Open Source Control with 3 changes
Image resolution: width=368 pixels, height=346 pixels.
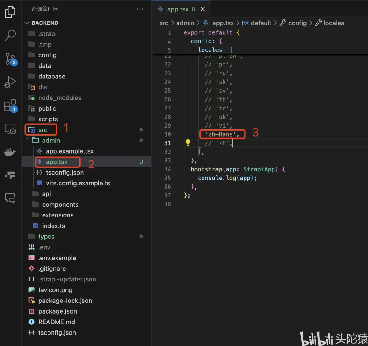pyautogui.click(x=10, y=59)
